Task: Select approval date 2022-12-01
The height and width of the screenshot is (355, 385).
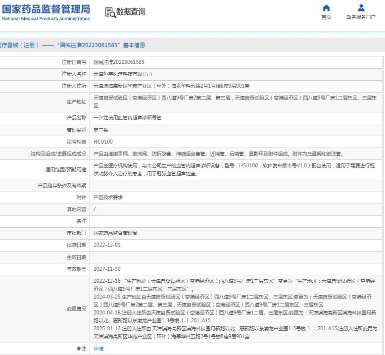Action: (x=107, y=245)
